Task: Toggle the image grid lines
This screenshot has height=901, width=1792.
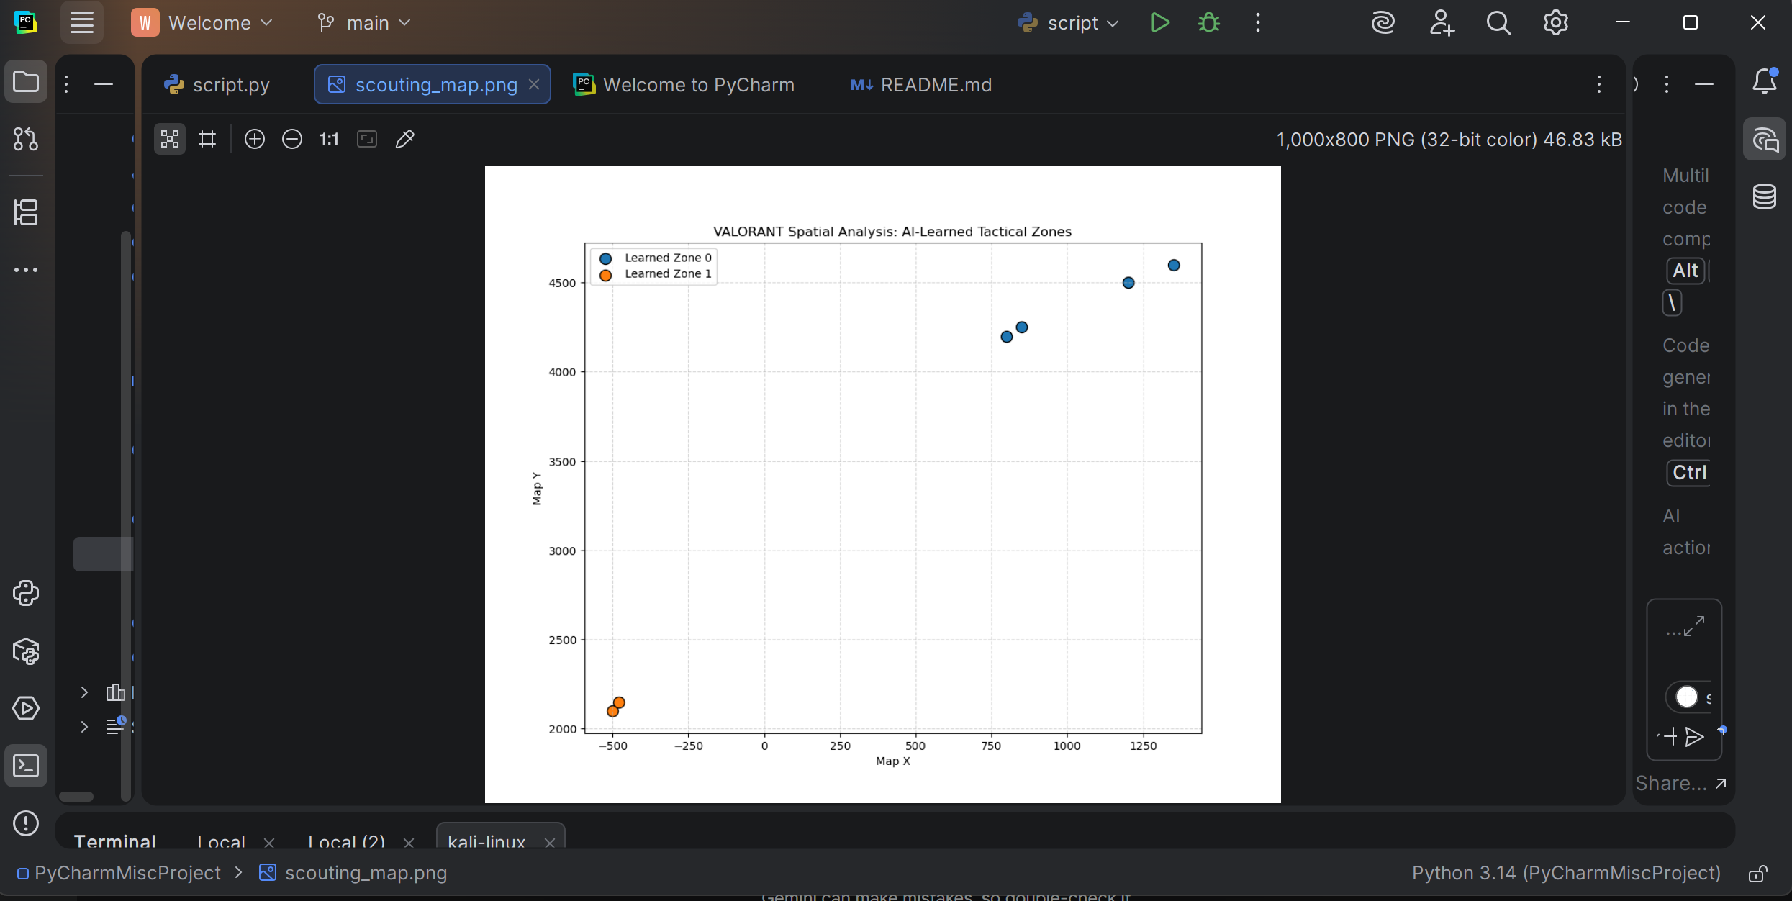Action: tap(207, 139)
